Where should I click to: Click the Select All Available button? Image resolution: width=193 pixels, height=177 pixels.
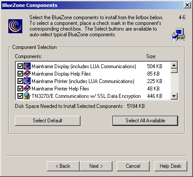pyautogui.click(x=145, y=121)
